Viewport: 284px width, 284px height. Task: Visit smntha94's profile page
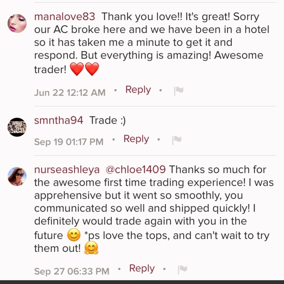pos(58,120)
